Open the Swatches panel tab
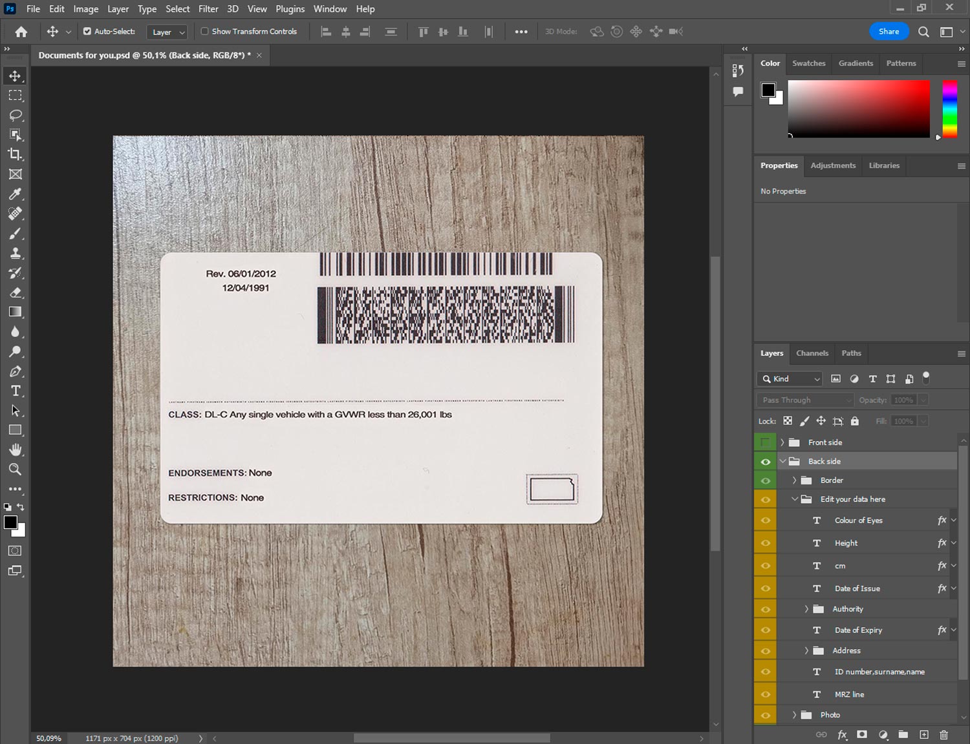Image resolution: width=970 pixels, height=744 pixels. click(x=808, y=63)
